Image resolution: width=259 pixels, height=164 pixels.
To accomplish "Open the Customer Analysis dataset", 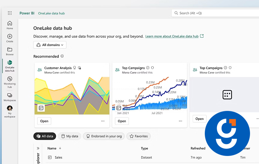I will click(44, 121).
